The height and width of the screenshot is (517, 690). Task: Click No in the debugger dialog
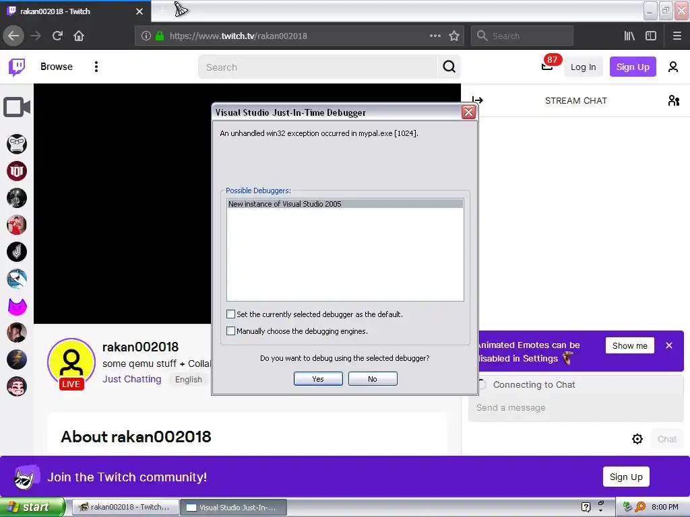coord(372,378)
